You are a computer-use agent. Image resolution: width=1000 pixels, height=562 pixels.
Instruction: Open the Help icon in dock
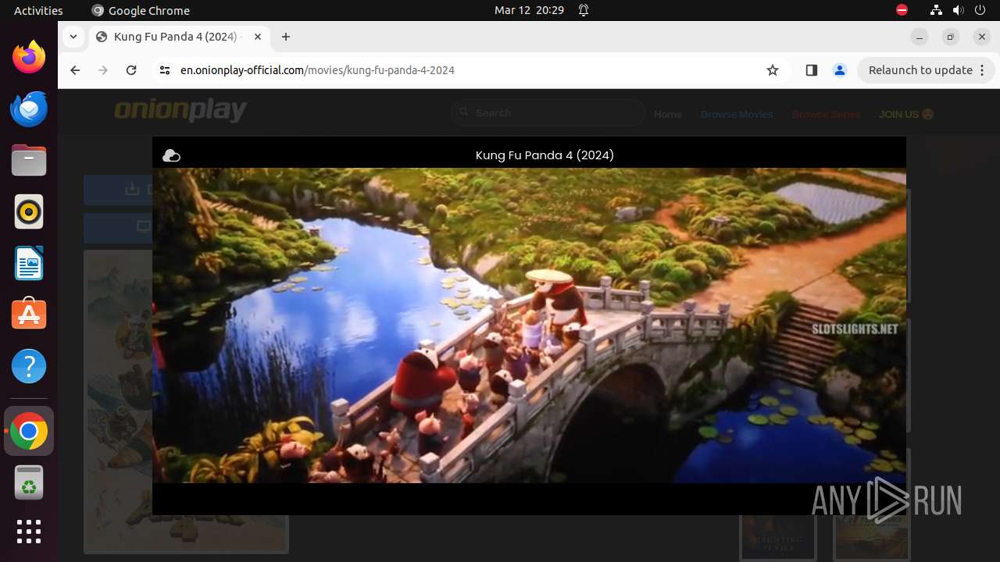tap(29, 366)
